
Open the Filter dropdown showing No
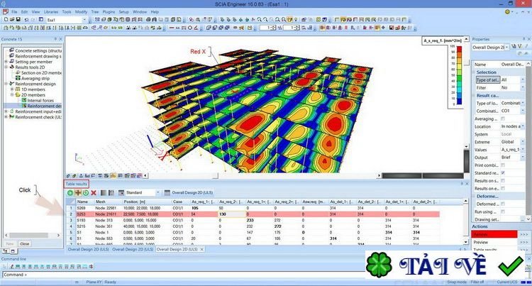click(523, 87)
